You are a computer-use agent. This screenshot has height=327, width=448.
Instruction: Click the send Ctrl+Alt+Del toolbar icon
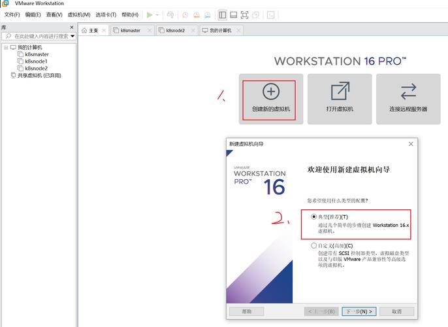point(170,15)
